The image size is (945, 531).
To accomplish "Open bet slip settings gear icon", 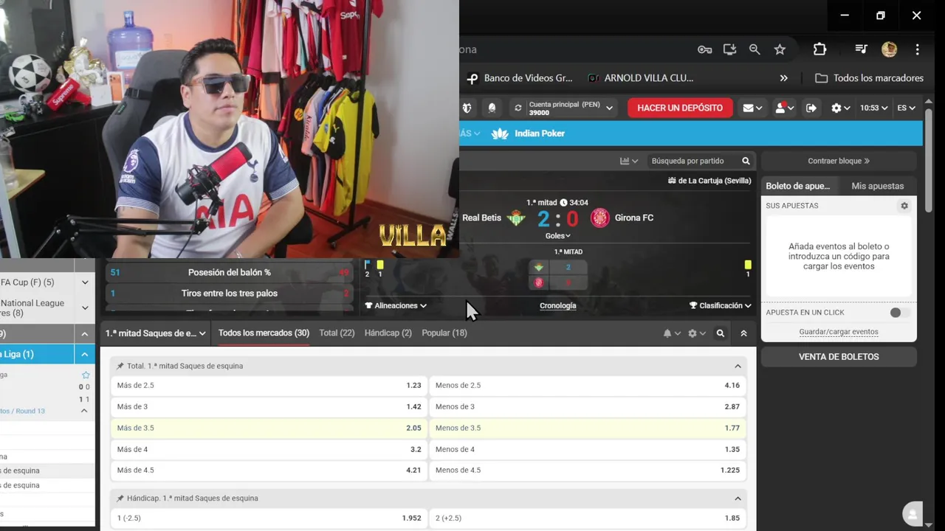I will click(x=904, y=206).
